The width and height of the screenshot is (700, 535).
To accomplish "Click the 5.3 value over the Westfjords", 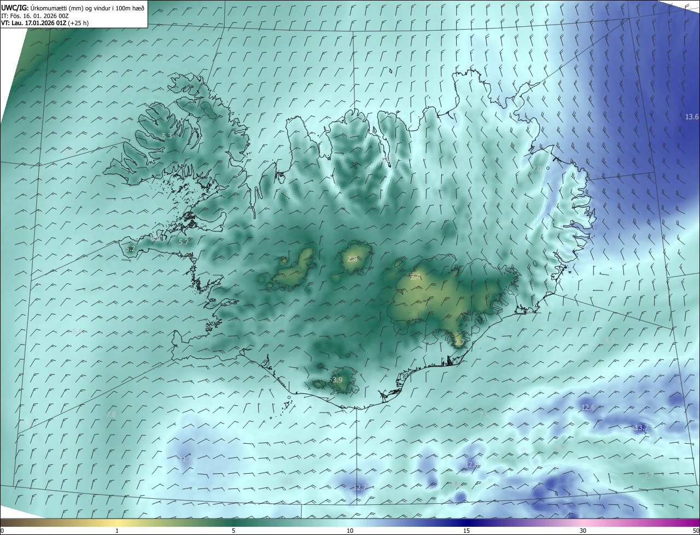I will 167,136.
